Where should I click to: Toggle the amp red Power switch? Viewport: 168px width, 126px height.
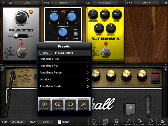pyautogui.click(x=155, y=78)
